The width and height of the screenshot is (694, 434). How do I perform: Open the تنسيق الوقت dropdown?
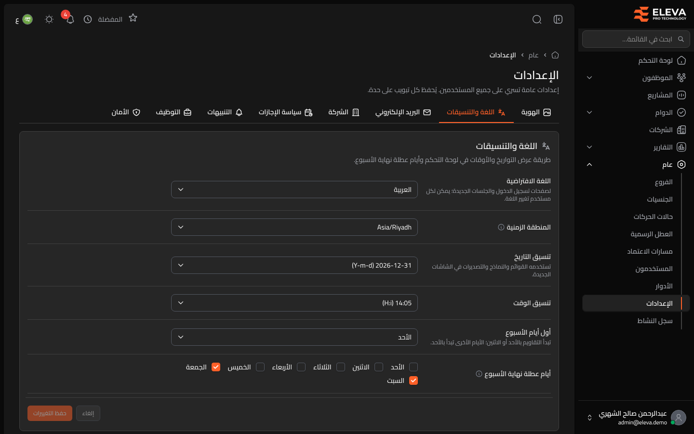294,303
